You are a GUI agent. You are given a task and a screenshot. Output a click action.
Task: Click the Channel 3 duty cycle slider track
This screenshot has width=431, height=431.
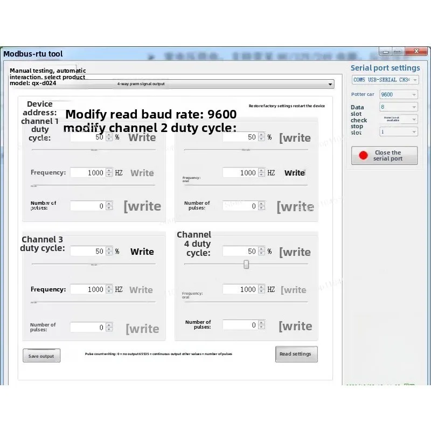[x=94, y=264]
